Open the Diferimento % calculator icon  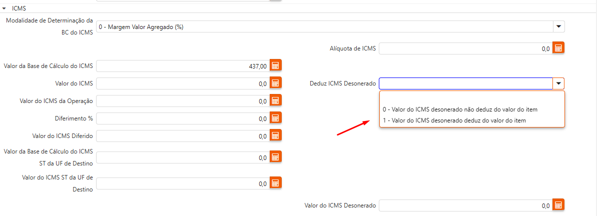[x=275, y=118]
